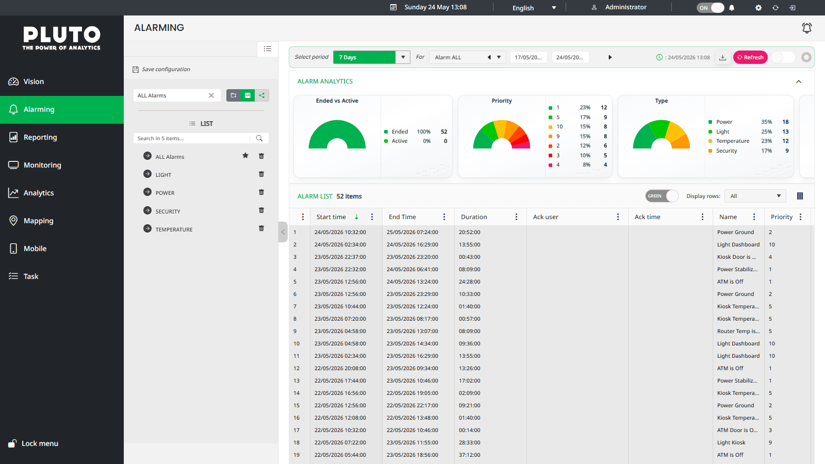Click the next period play arrow
The height and width of the screenshot is (464, 825).
coord(610,57)
